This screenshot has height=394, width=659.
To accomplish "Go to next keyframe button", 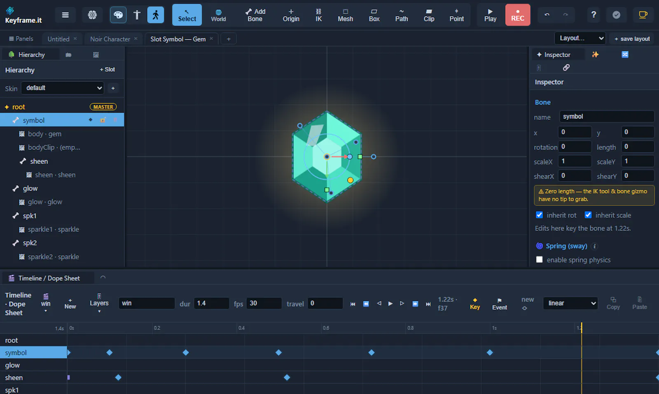I will pyautogui.click(x=415, y=304).
